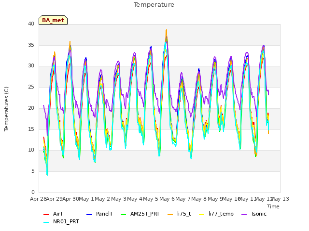Click the green AM25T_PRT color marker
Viewport: 309px width, 231px height.
tap(123, 215)
